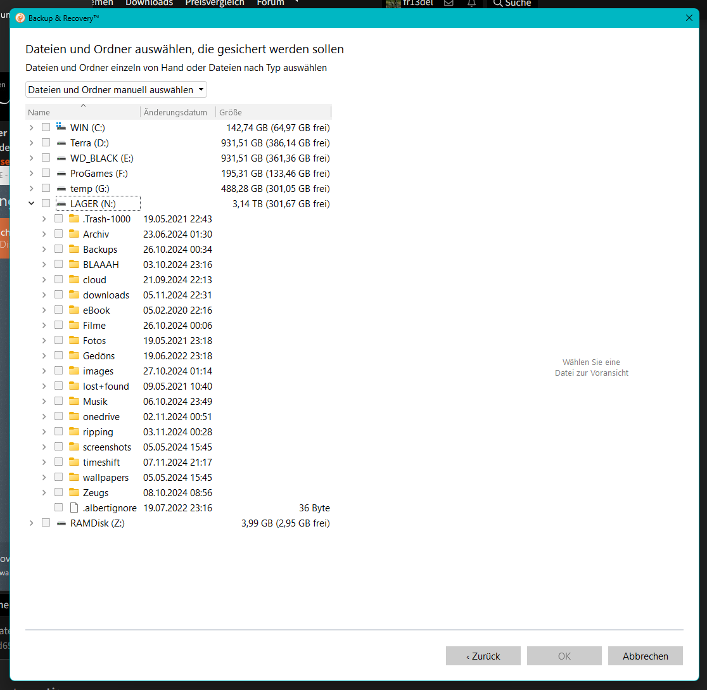Collapse the LAGER (N:) tree branch
The width and height of the screenshot is (707, 690).
click(x=31, y=203)
